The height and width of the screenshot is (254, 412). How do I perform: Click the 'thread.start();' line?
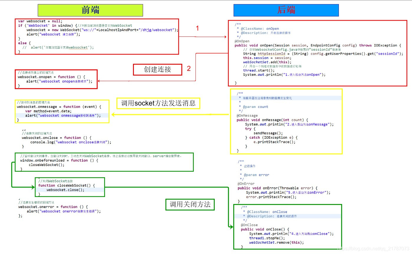[x=259, y=70]
